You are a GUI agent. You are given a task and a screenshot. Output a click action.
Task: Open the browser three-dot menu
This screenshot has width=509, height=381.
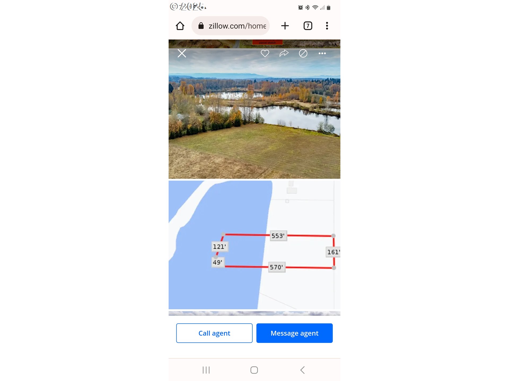tap(327, 26)
